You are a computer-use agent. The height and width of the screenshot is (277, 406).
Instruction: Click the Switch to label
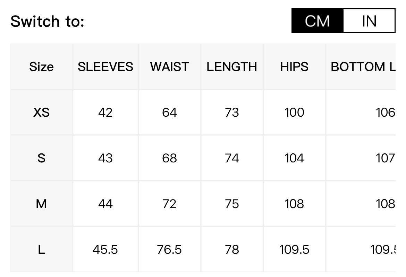coord(48,21)
